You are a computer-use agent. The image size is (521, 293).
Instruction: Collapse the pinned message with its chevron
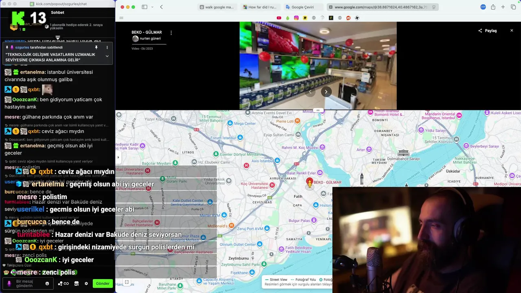pyautogui.click(x=107, y=56)
